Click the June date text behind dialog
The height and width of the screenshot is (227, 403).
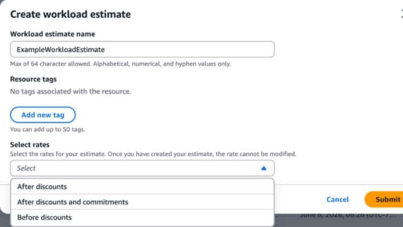click(x=348, y=215)
